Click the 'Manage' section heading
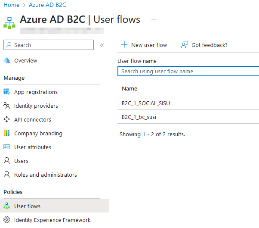This screenshot has width=259, height=228. pos(14,78)
